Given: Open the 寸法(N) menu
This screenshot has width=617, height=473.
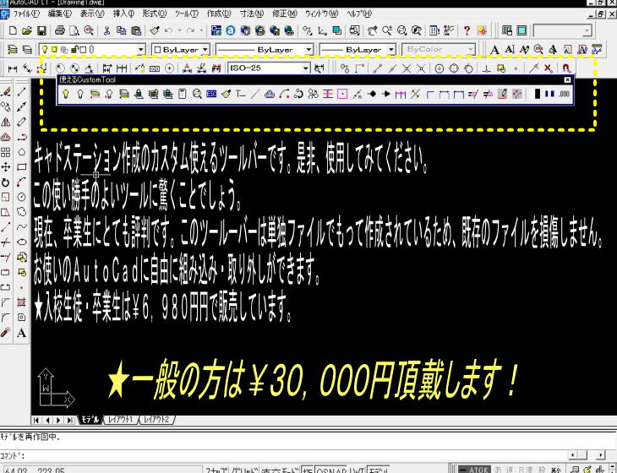Looking at the screenshot, I should pos(251,14).
